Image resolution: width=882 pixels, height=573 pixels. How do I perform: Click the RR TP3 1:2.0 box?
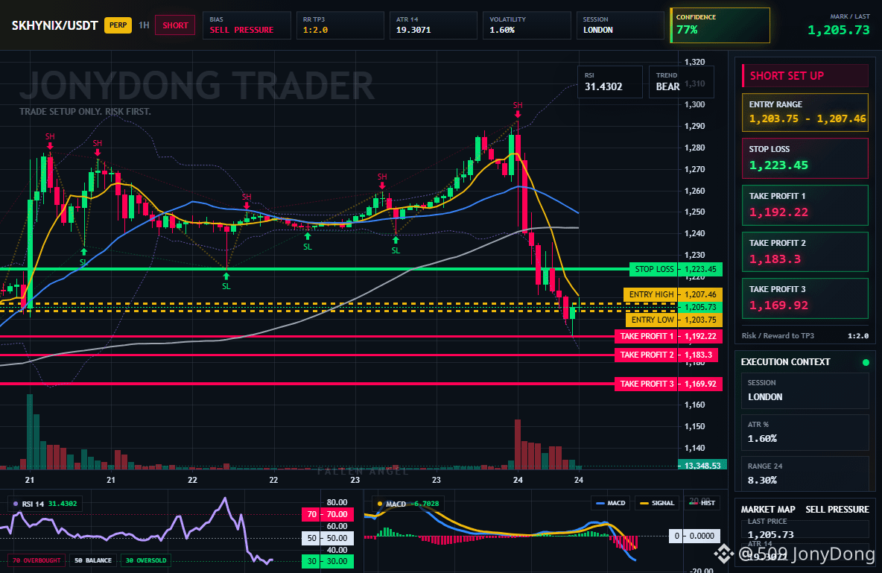(x=340, y=25)
